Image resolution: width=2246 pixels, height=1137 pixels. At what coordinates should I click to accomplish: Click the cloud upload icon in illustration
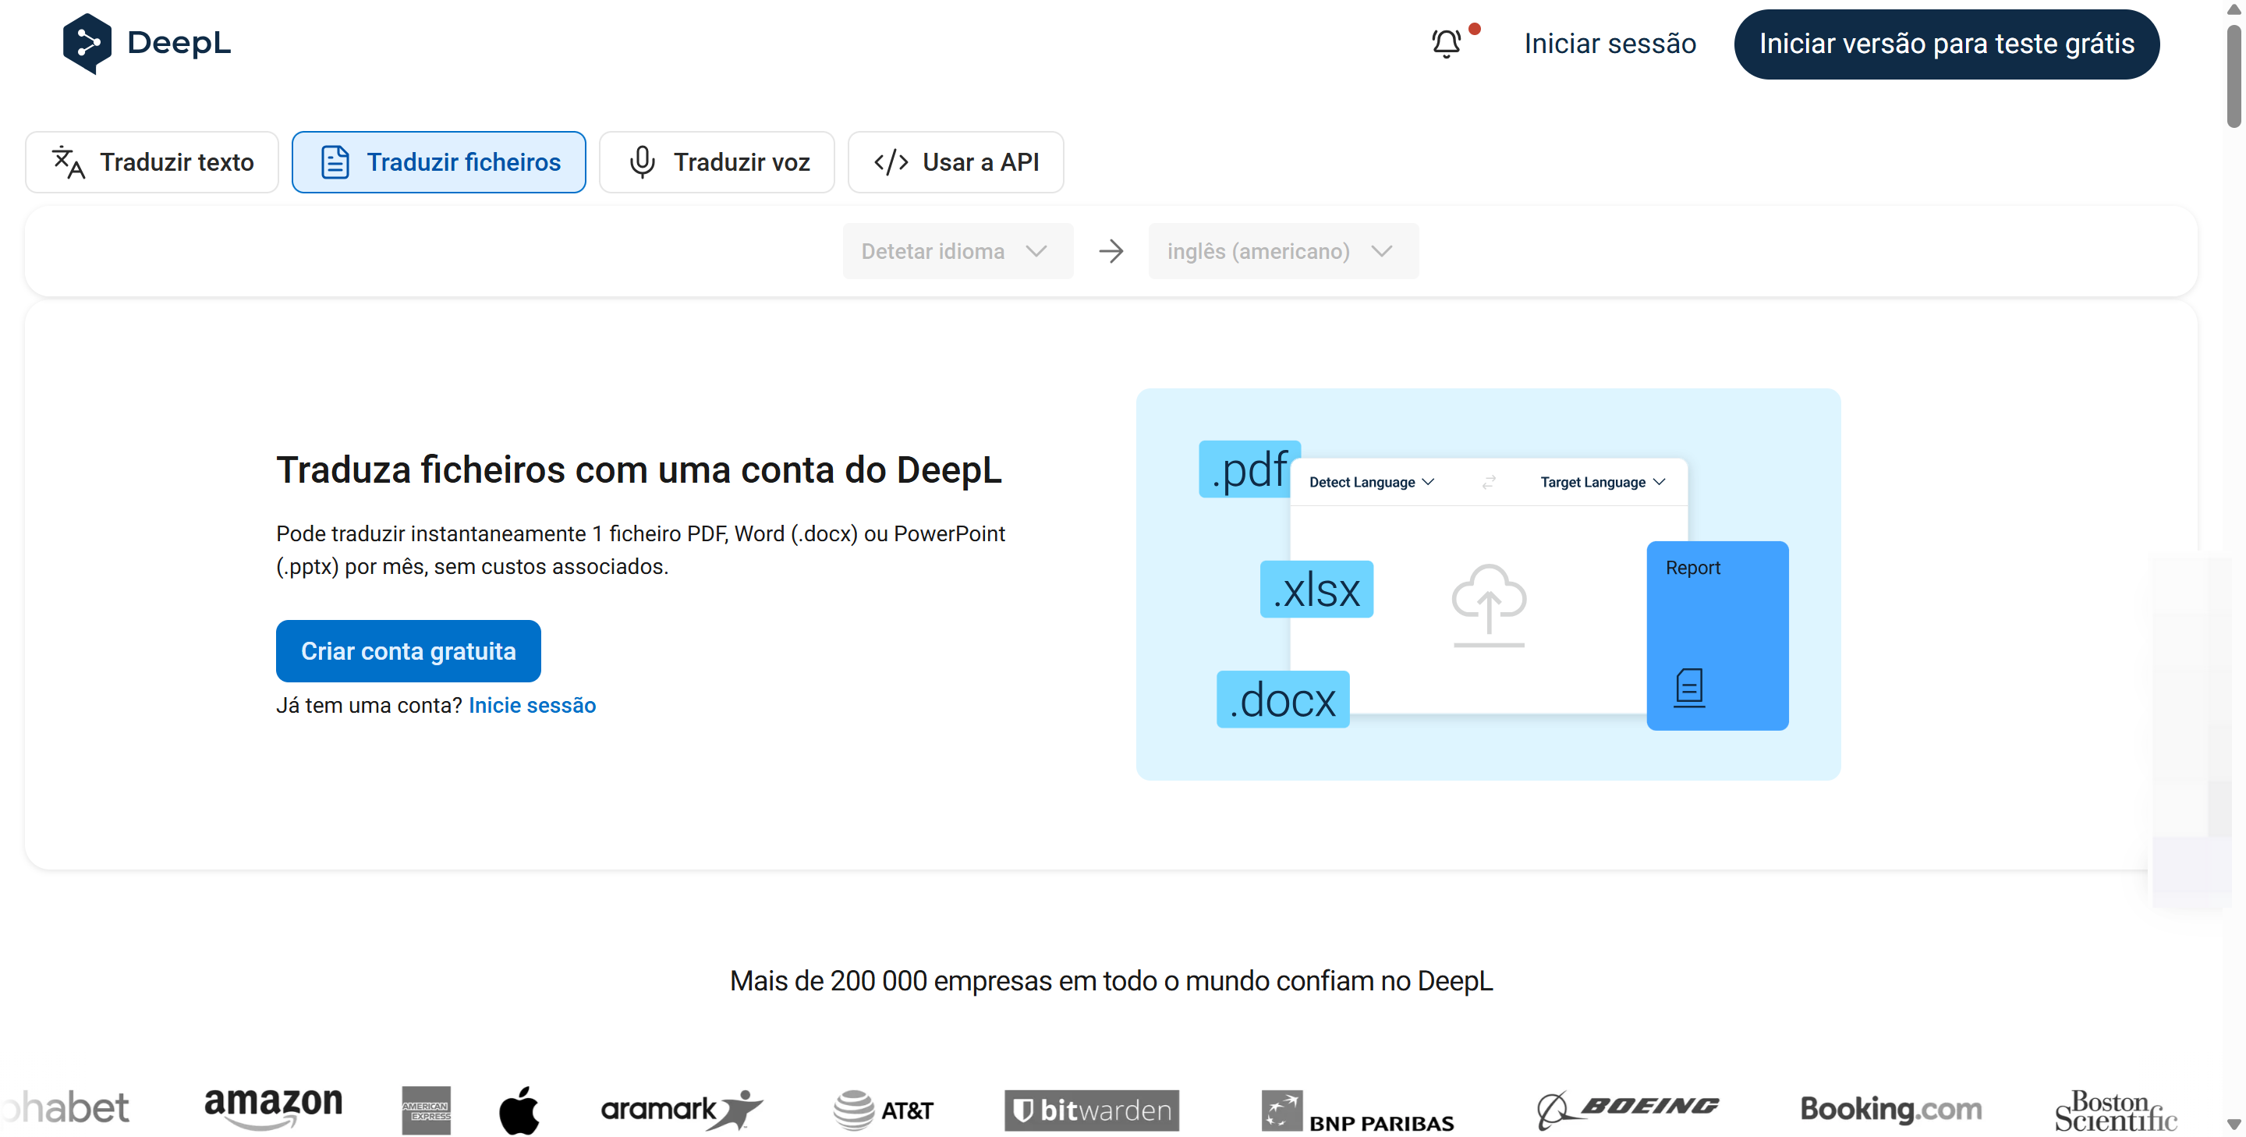(1488, 605)
